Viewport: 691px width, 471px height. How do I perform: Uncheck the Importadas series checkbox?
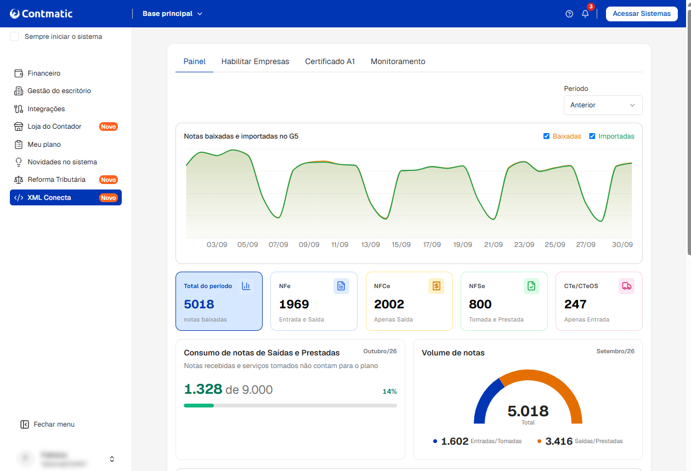pyautogui.click(x=592, y=136)
